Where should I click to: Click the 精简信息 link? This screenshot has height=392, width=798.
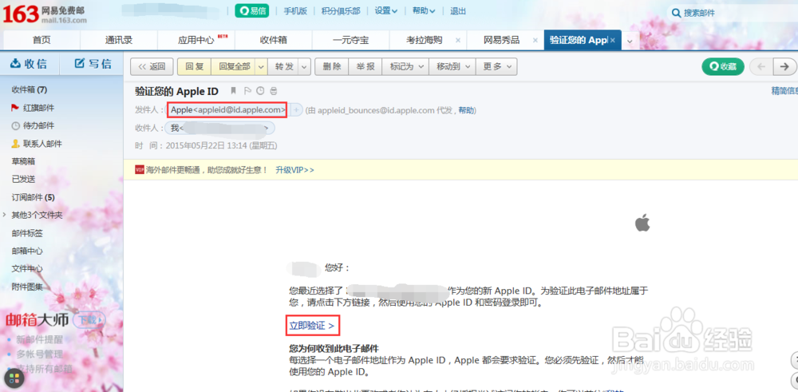pos(784,91)
